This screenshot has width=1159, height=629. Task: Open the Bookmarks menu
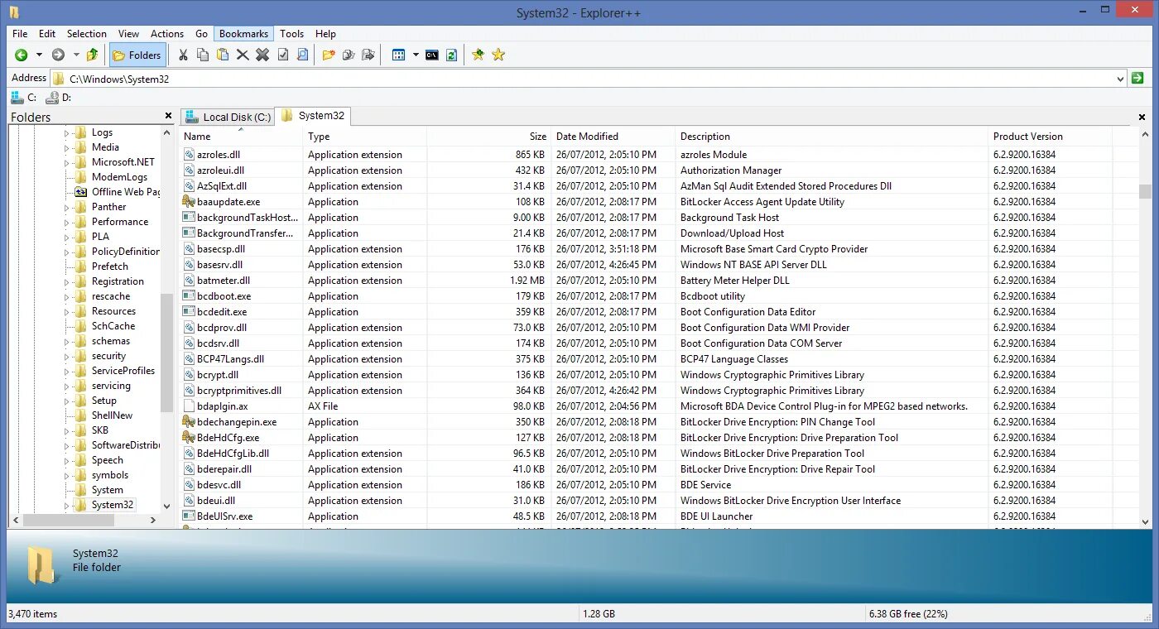coord(243,33)
